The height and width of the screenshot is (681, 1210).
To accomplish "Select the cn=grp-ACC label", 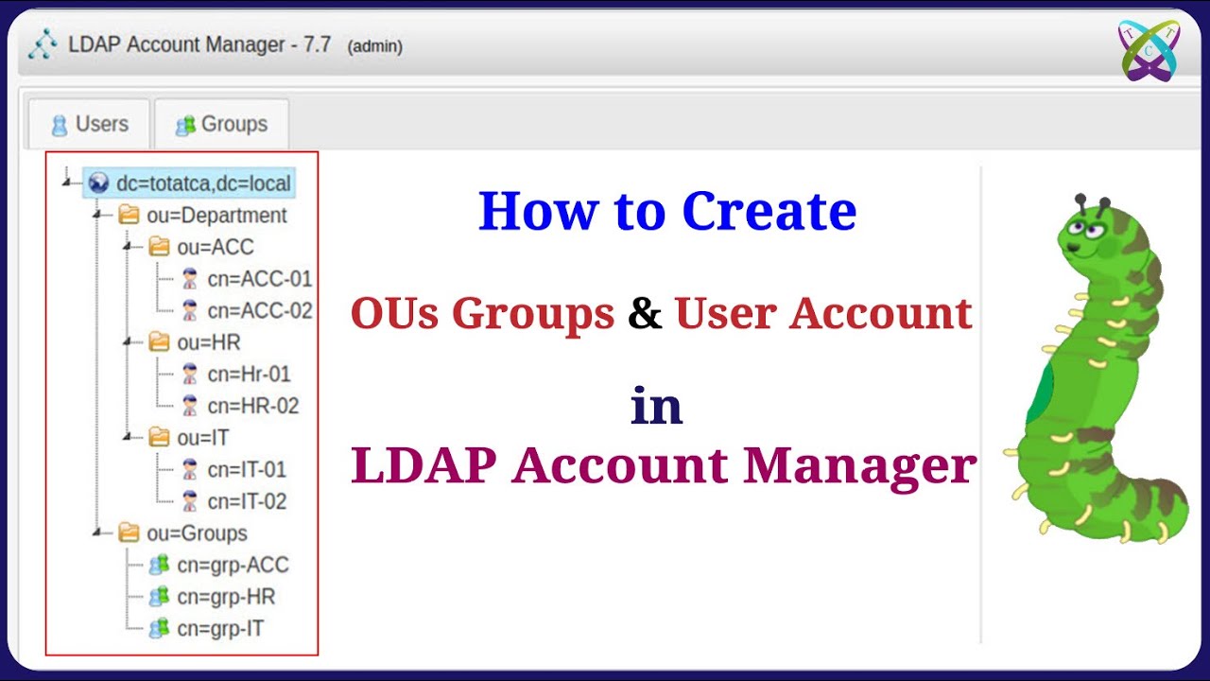I will coord(233,566).
